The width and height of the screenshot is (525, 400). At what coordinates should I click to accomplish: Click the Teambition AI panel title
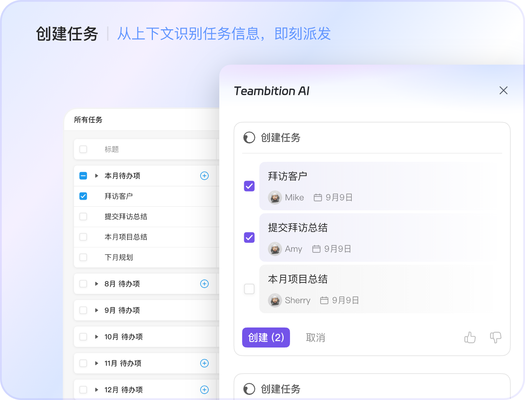coord(272,91)
